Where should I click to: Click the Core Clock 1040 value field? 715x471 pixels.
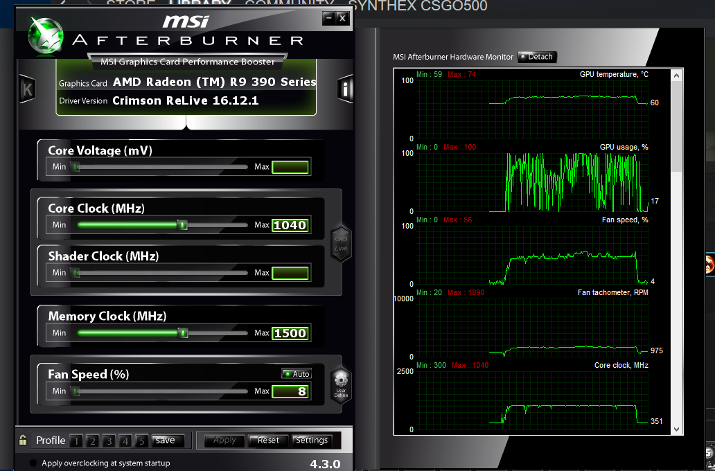(x=290, y=225)
